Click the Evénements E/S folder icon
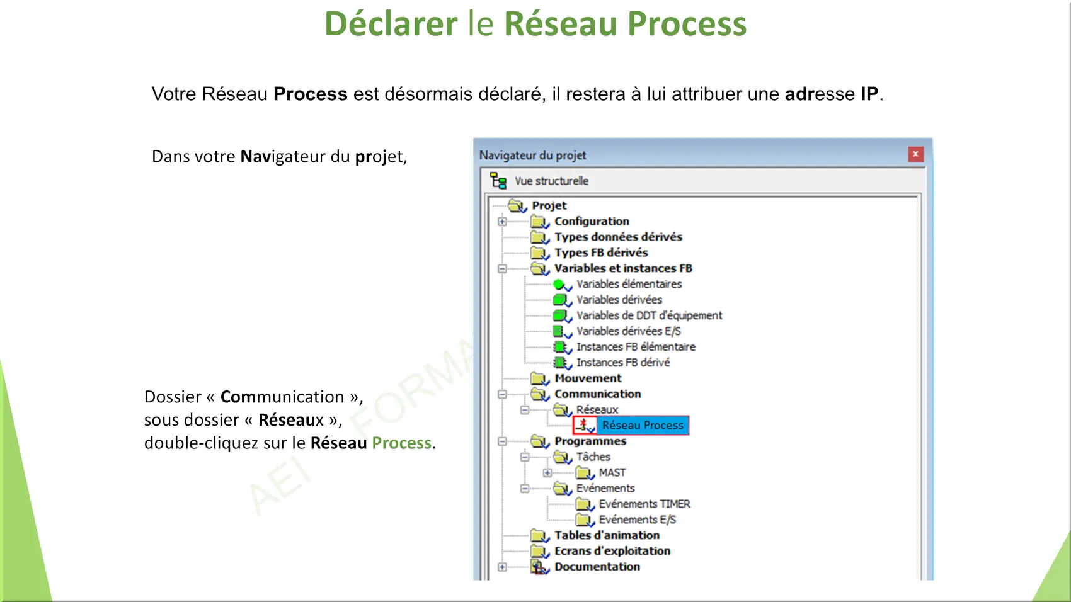The height and width of the screenshot is (602, 1071). coord(585,520)
